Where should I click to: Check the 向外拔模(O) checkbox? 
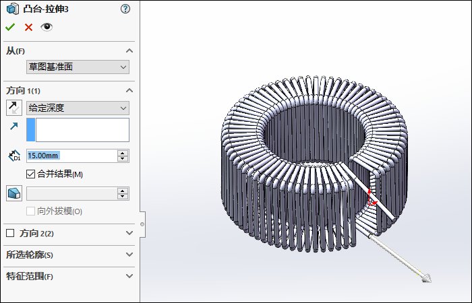31,211
